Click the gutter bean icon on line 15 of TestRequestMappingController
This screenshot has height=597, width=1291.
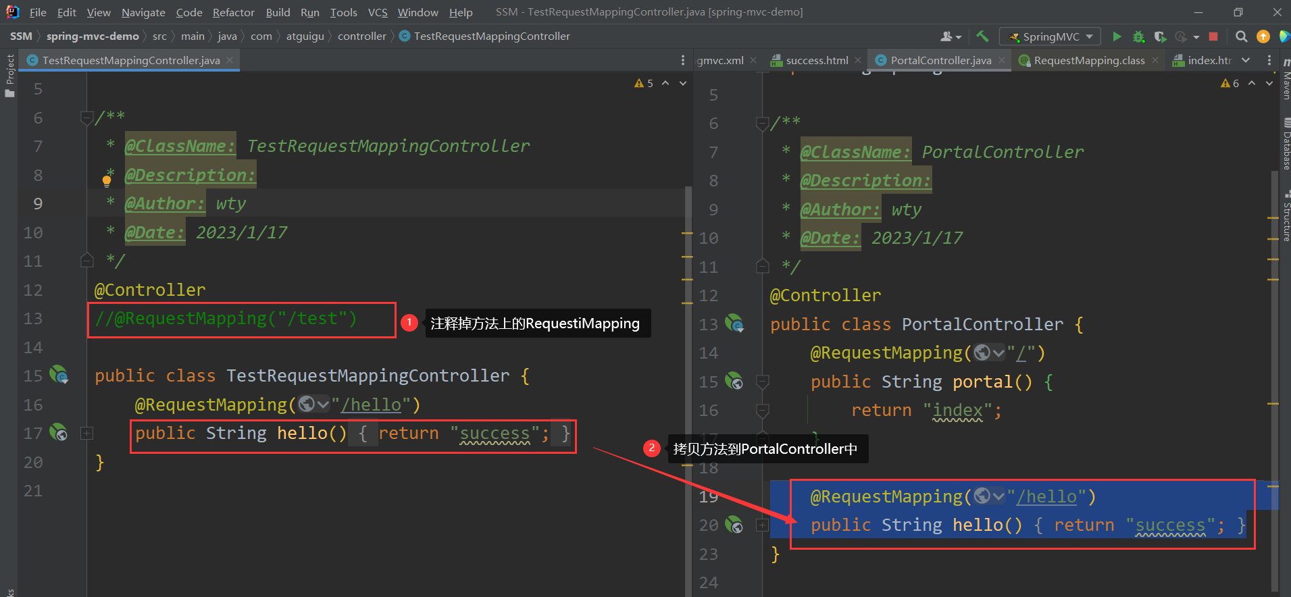click(59, 375)
